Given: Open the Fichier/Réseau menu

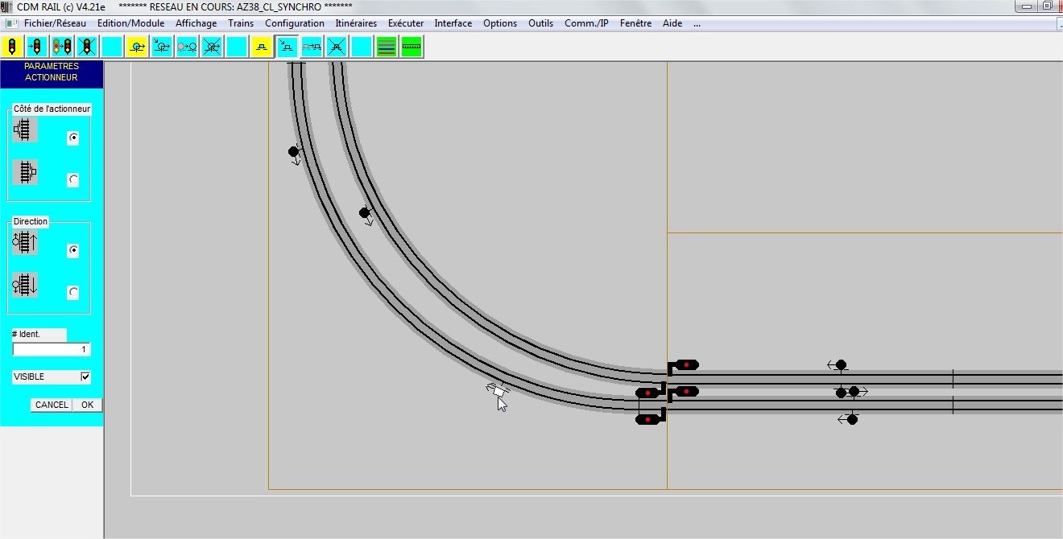Looking at the screenshot, I should tap(55, 23).
